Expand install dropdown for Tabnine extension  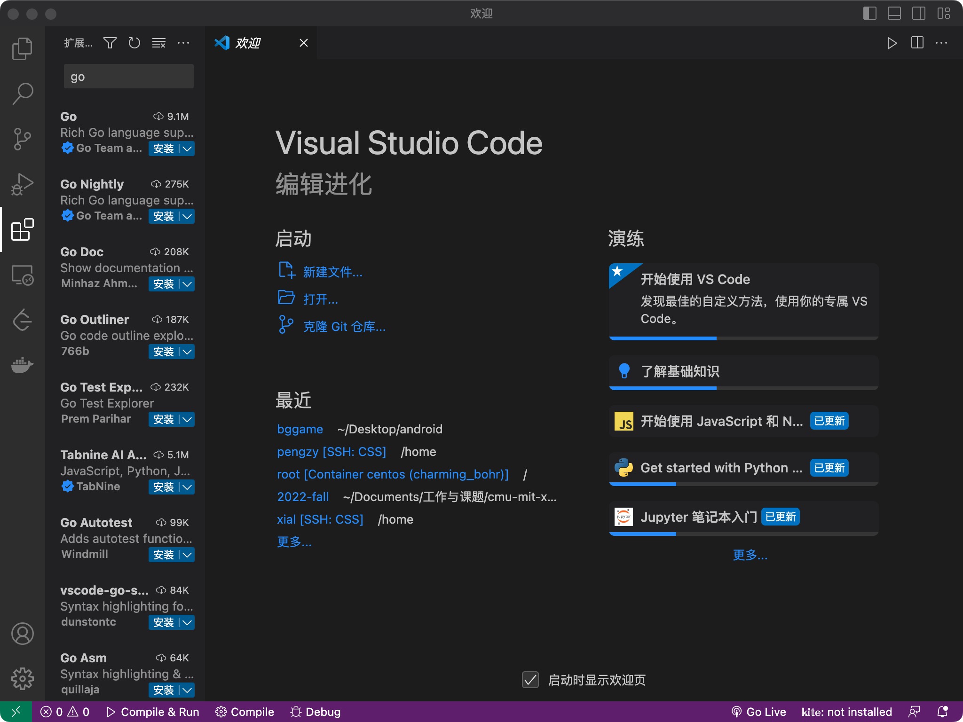tap(187, 487)
